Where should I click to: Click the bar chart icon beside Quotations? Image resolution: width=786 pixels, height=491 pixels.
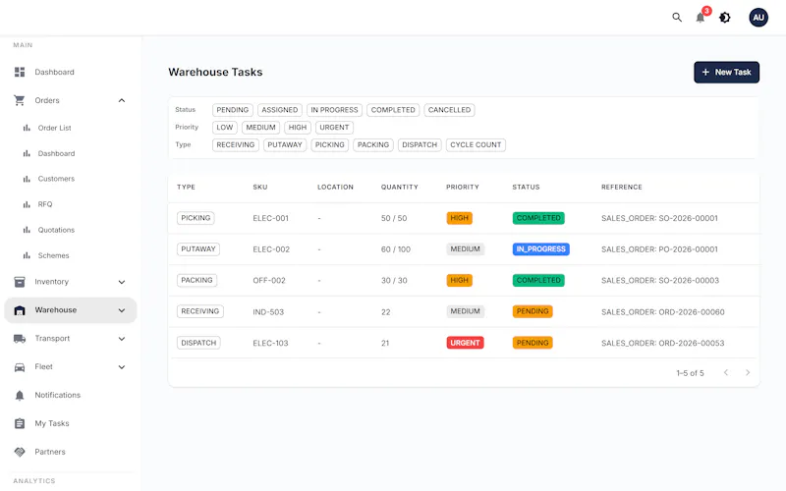(27, 230)
